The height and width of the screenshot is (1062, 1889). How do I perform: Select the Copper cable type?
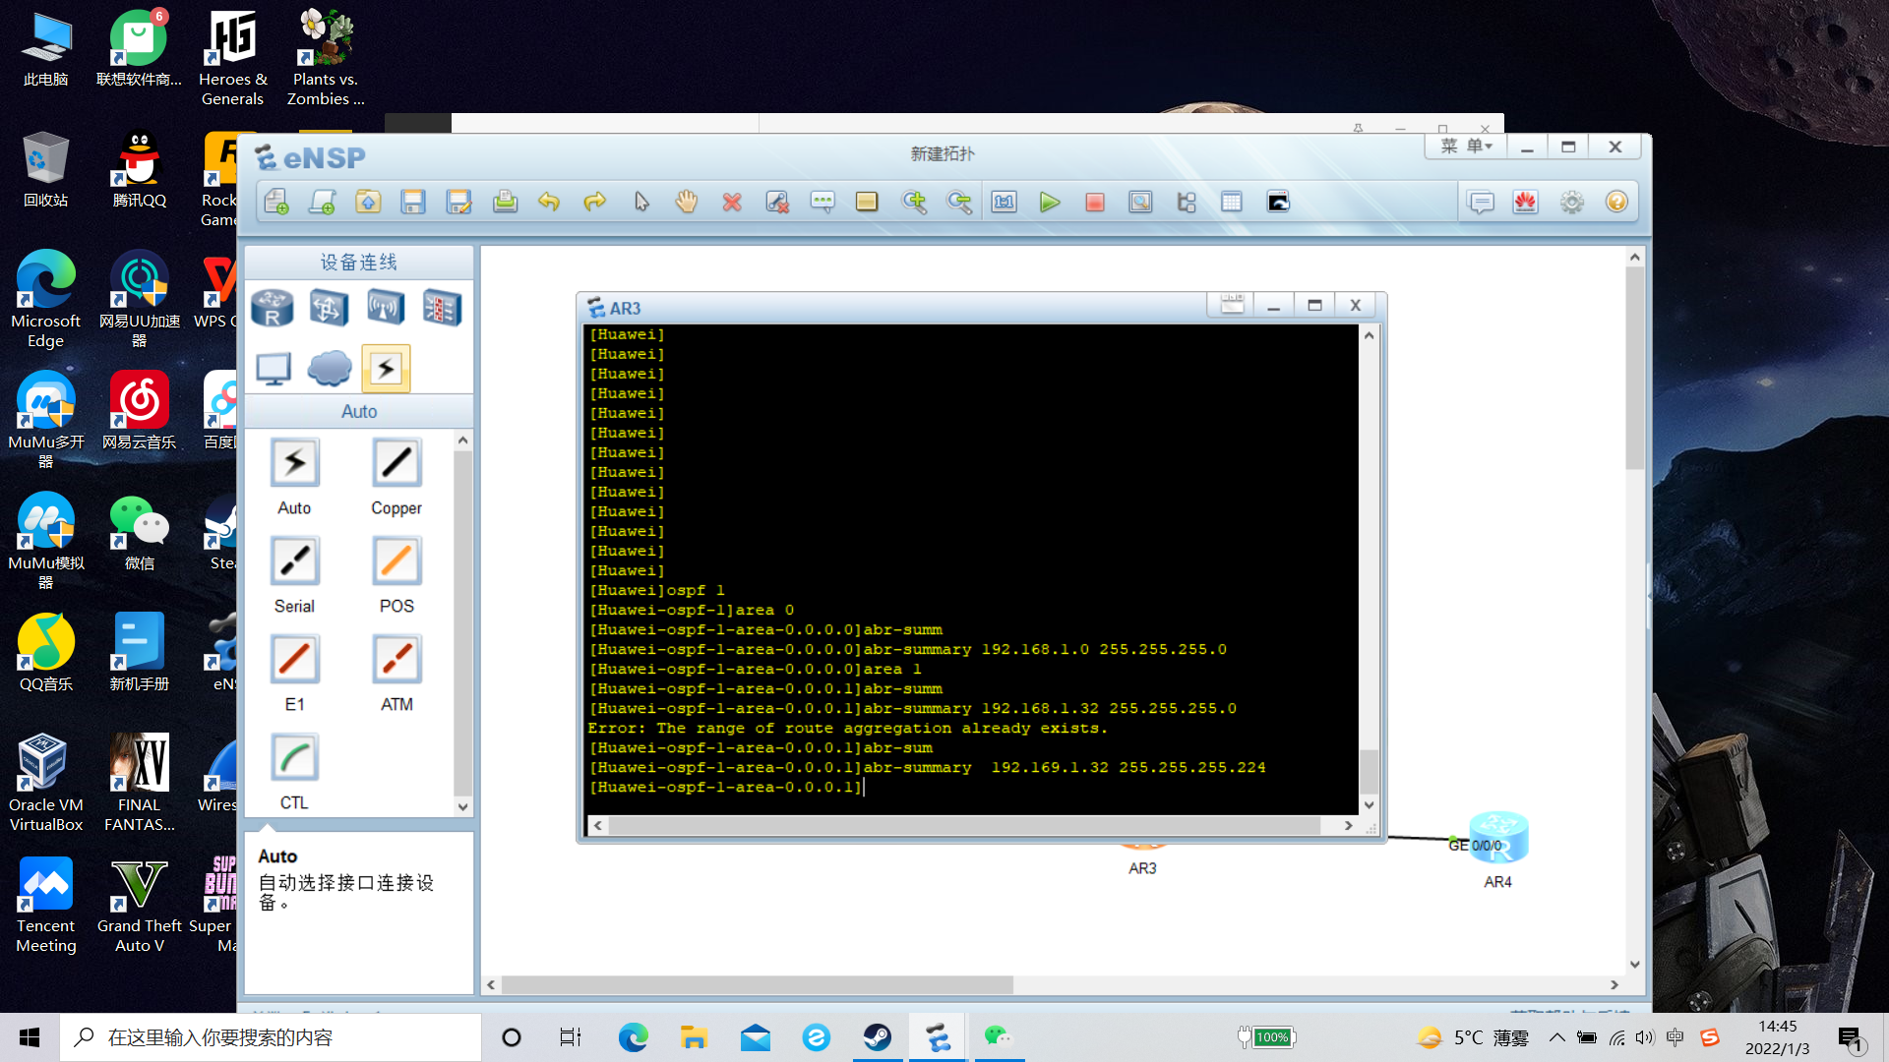pyautogui.click(x=396, y=476)
